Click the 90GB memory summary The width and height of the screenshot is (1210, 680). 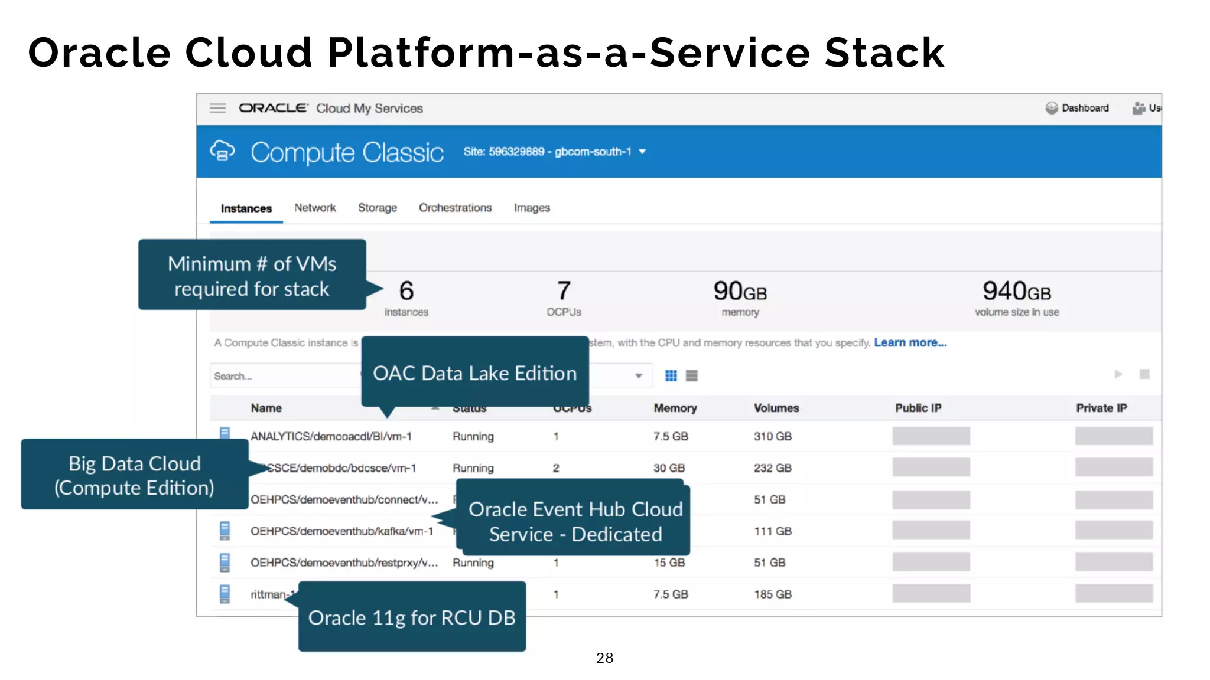click(740, 298)
